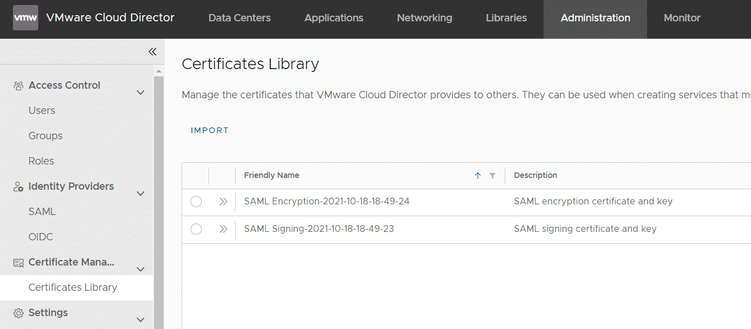Select the SAML Encryption certificate radio button
The height and width of the screenshot is (329, 751).
(196, 202)
